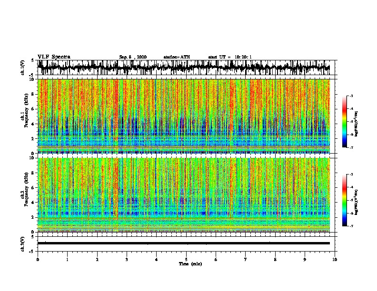The image size is (377, 291).
Task: Click the ch.1 spectrogram plot
Action: tap(184, 116)
